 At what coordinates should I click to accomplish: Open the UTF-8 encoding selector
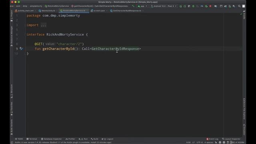pyautogui.click(x=200, y=142)
